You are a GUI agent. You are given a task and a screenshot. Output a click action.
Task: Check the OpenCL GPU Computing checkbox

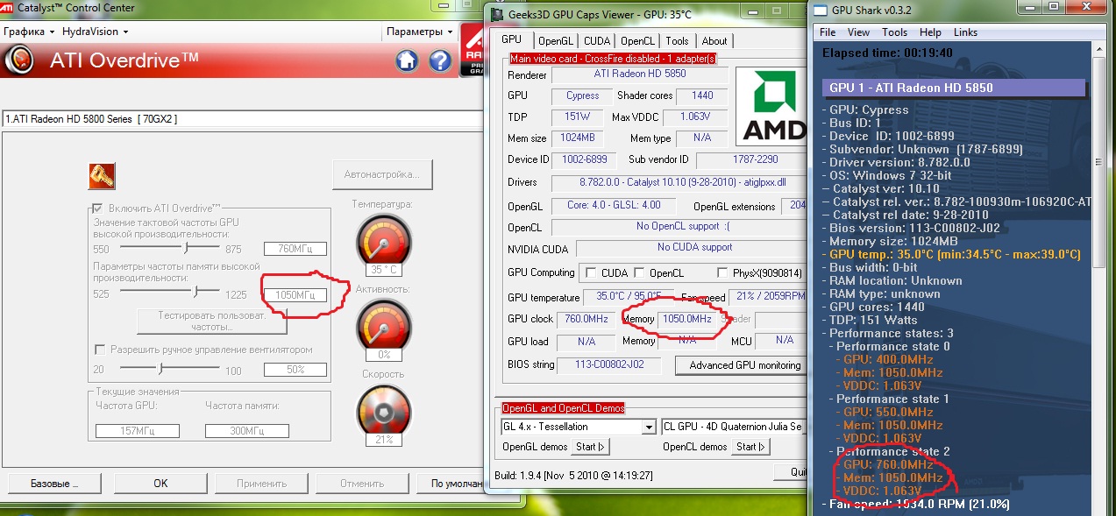[639, 272]
